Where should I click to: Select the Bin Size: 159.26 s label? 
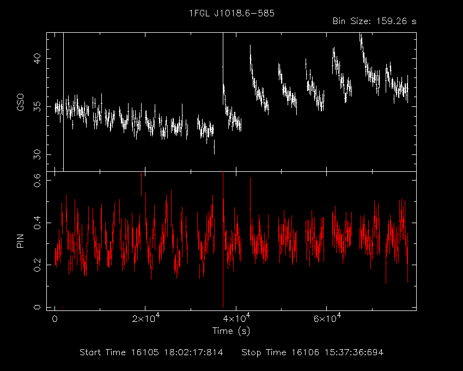click(x=374, y=21)
